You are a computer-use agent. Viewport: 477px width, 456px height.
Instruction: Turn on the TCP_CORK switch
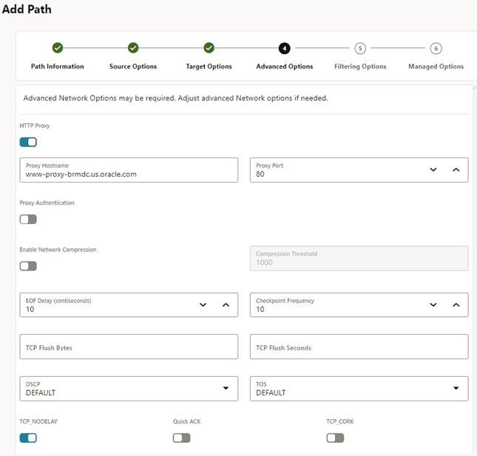click(x=335, y=438)
